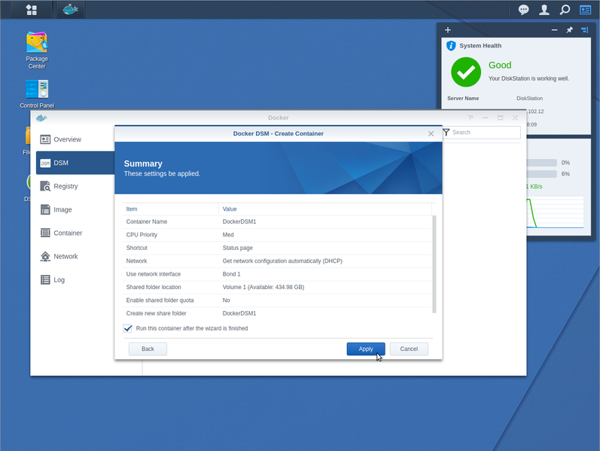Uncheck Run this container after the wizard
The height and width of the screenshot is (451, 600).
point(128,328)
